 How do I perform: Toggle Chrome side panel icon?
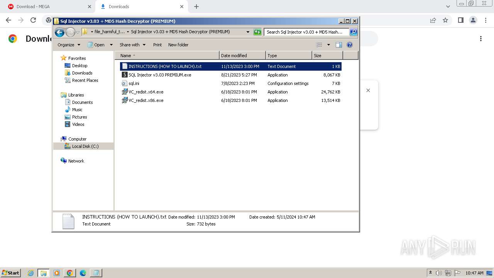click(x=460, y=20)
